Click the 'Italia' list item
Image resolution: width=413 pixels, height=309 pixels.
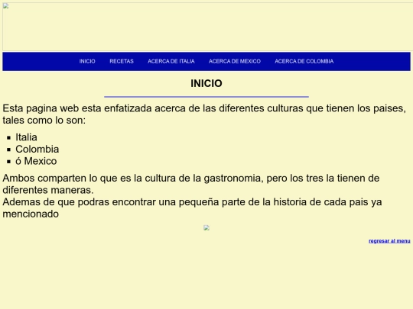(26, 137)
